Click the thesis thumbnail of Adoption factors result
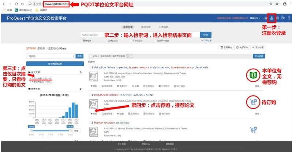 pyautogui.click(x=93, y=77)
